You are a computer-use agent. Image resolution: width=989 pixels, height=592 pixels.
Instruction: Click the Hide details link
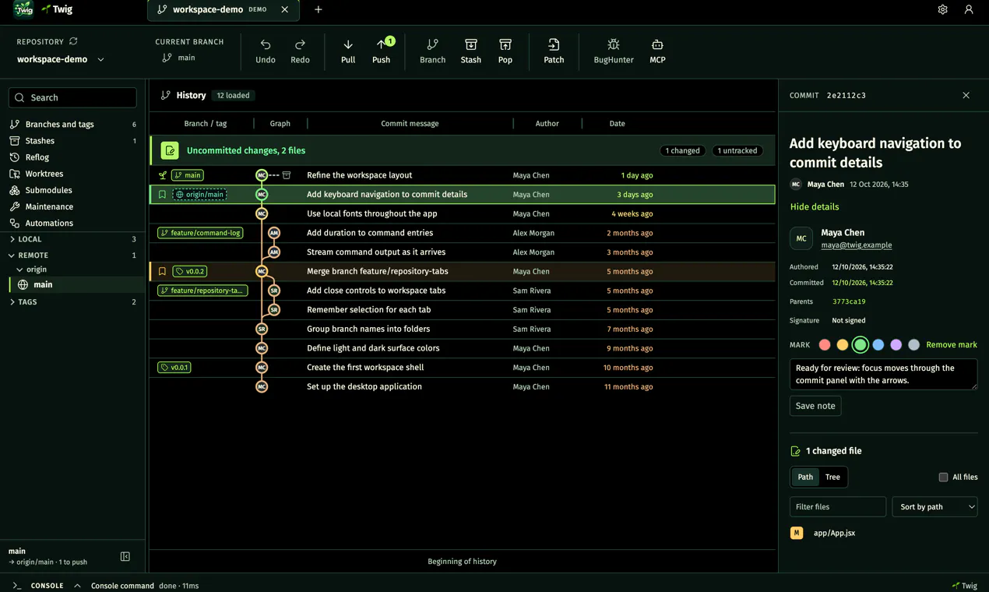coord(815,206)
